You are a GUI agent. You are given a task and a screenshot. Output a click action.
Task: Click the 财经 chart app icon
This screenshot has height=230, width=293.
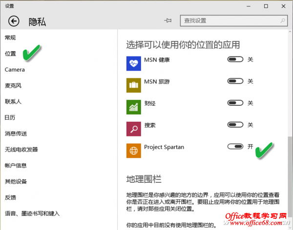tap(134, 107)
